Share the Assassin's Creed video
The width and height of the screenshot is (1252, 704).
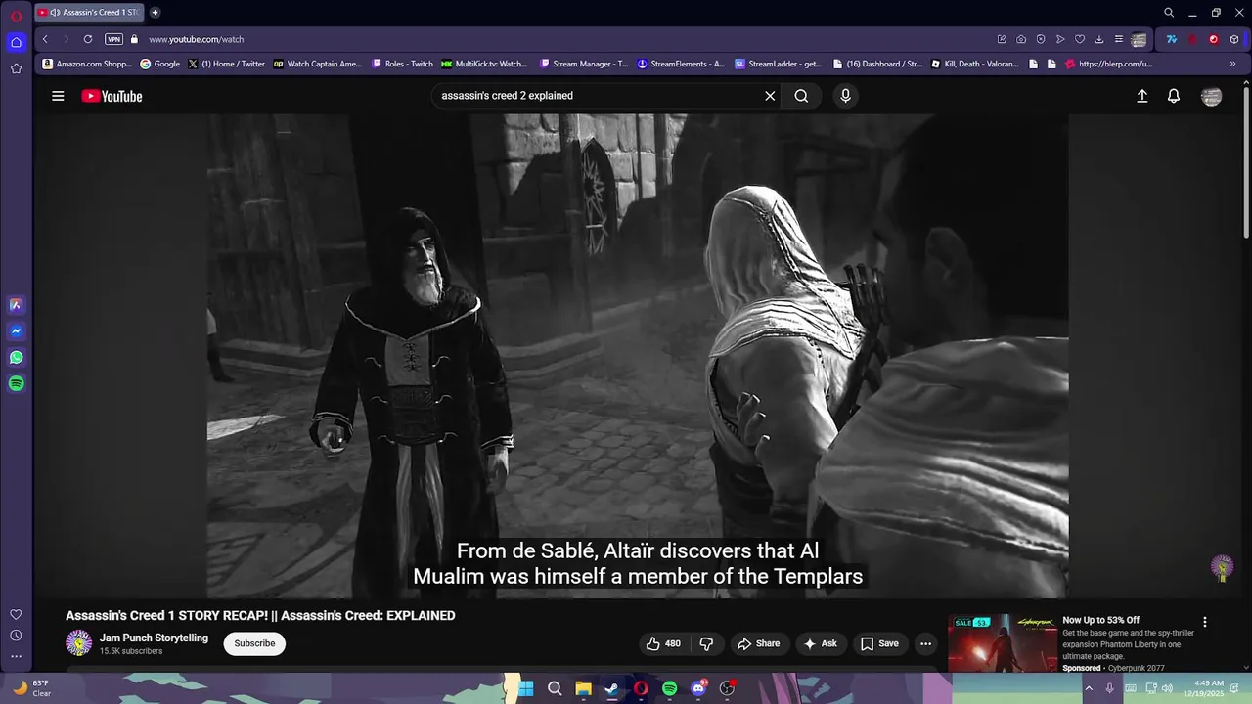tap(758, 643)
